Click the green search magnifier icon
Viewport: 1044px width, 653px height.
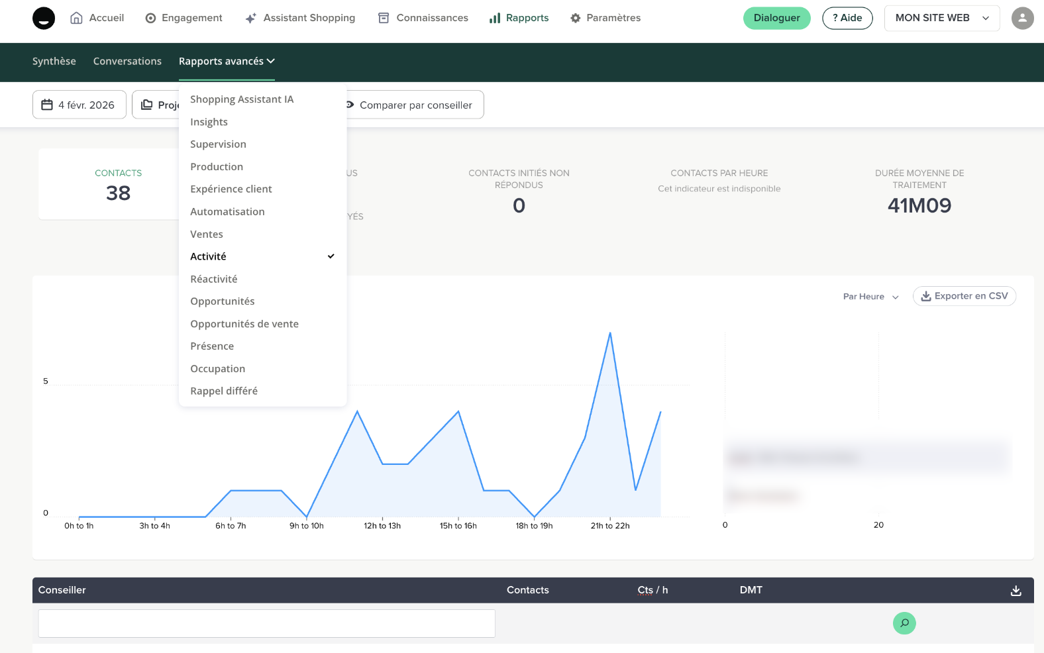(904, 623)
